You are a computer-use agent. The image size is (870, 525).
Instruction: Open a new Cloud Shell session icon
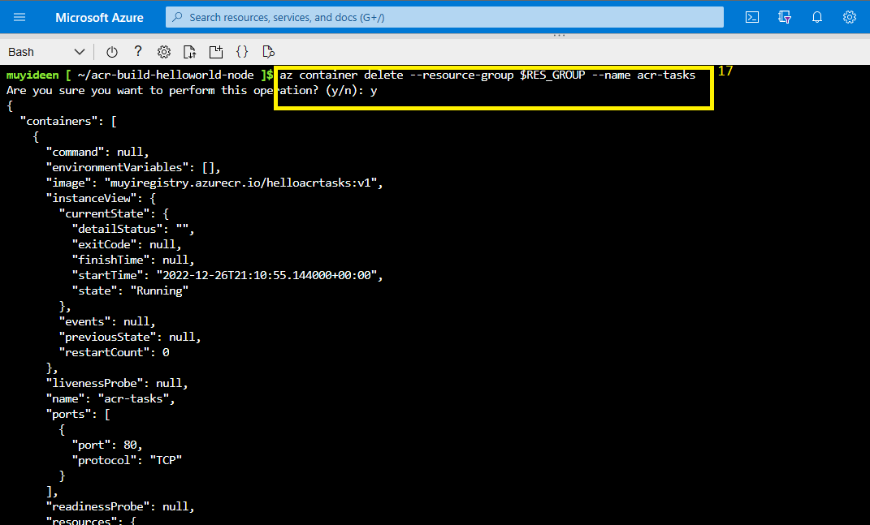pyautogui.click(x=216, y=52)
